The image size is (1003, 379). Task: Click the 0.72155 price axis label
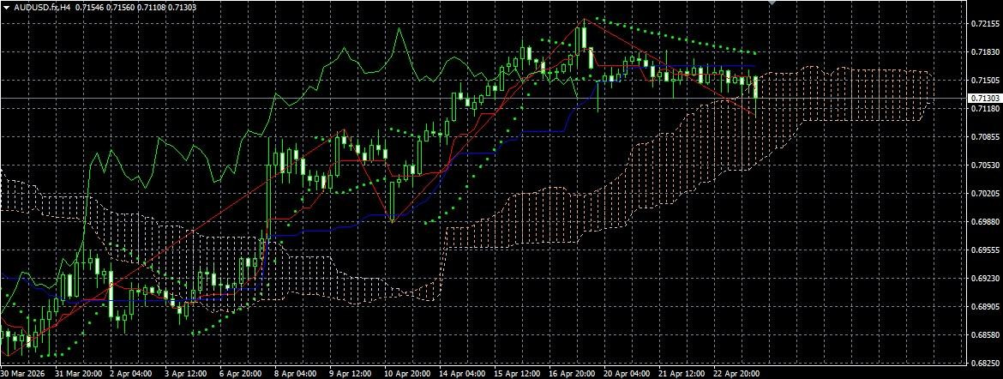[984, 23]
